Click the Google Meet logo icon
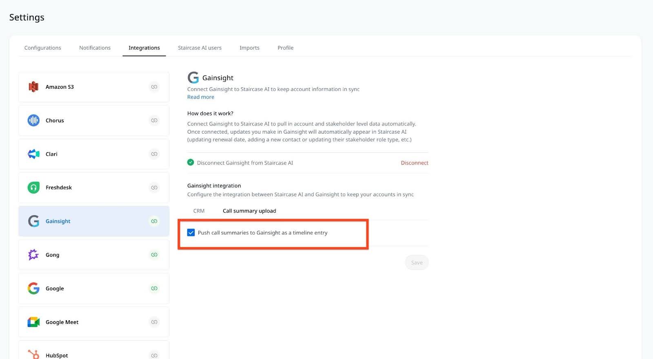The image size is (653, 359). click(x=33, y=322)
